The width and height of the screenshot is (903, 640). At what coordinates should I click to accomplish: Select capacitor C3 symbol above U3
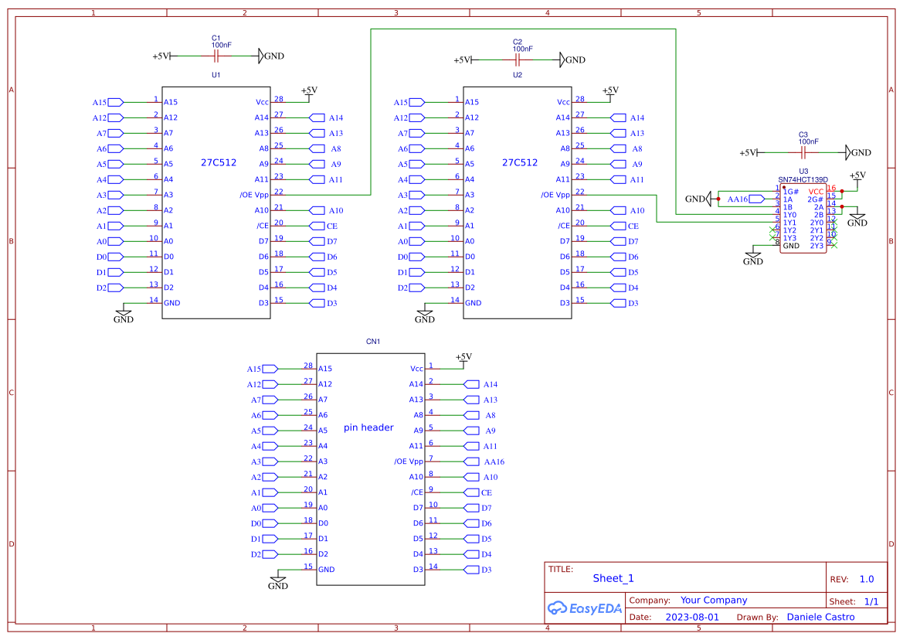(x=803, y=152)
